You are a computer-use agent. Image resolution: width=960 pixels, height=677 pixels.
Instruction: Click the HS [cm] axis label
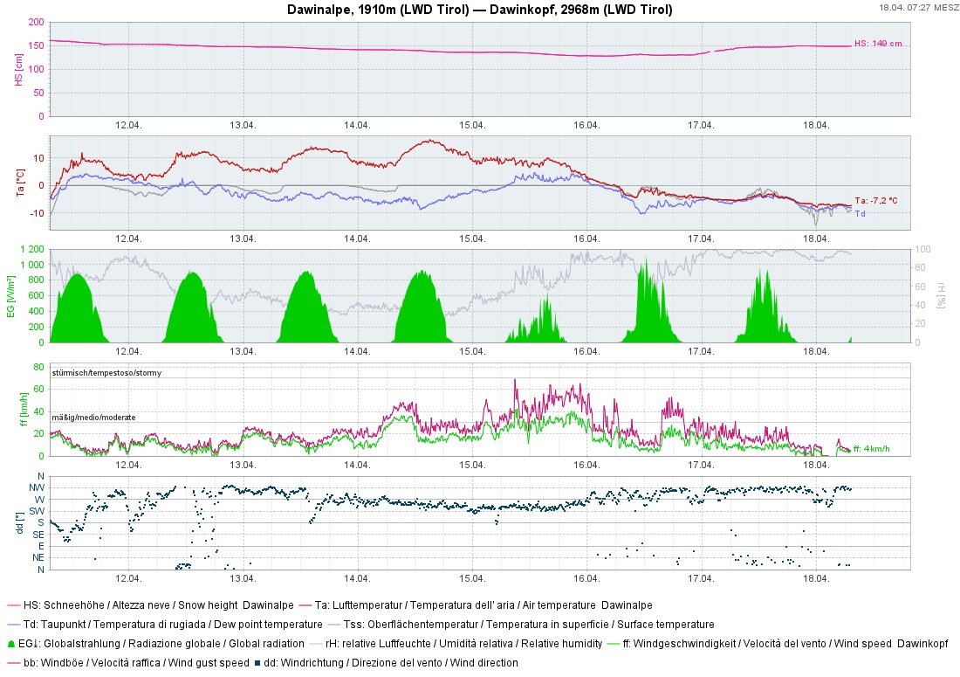click(x=18, y=68)
